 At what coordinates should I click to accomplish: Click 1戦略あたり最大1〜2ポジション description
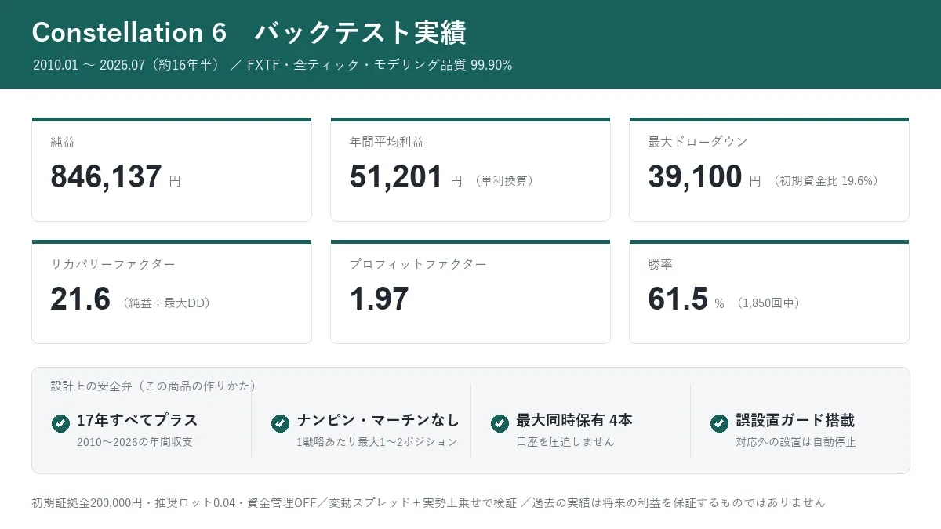click(x=376, y=442)
